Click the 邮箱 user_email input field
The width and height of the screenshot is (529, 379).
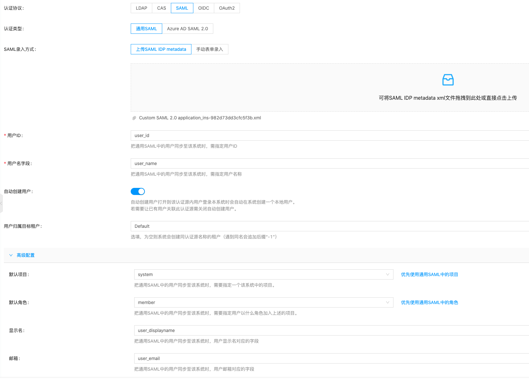tap(331, 358)
